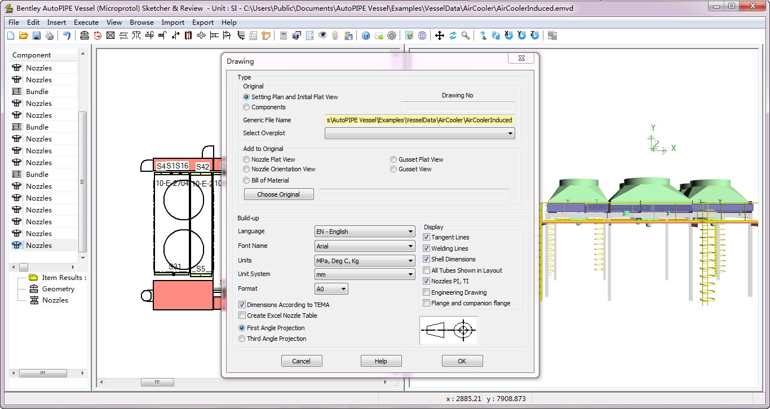This screenshot has width=770, height=409.
Task: Rotate view about X axis icon
Action: pyautogui.click(x=509, y=35)
